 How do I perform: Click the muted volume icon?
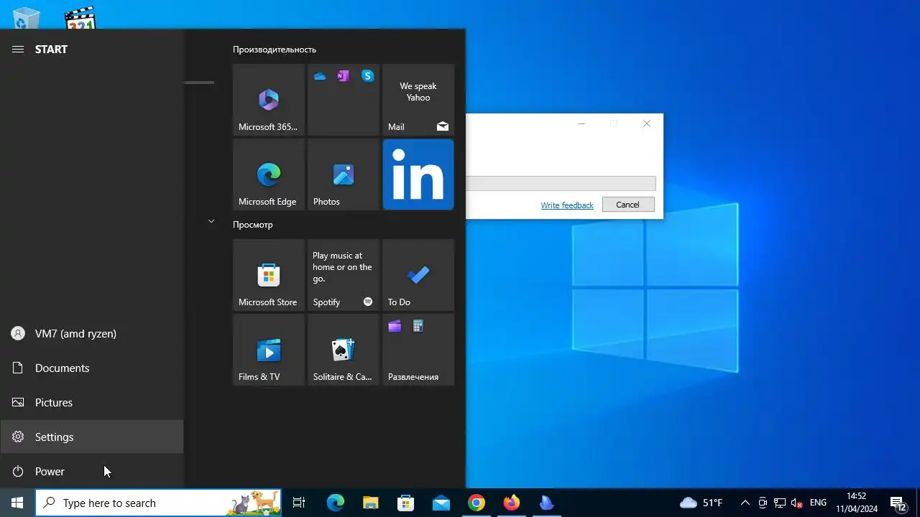797,503
